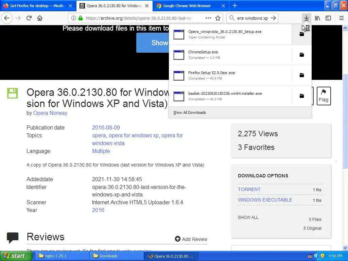Screen dimensions: 348x261
Task: Click the forward navigation arrow
Action: [18, 18]
